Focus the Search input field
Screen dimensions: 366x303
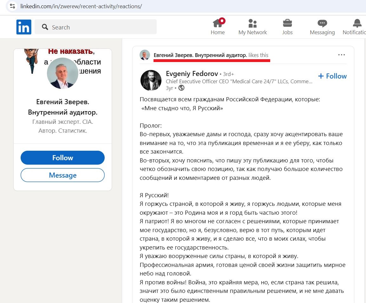tap(96, 27)
